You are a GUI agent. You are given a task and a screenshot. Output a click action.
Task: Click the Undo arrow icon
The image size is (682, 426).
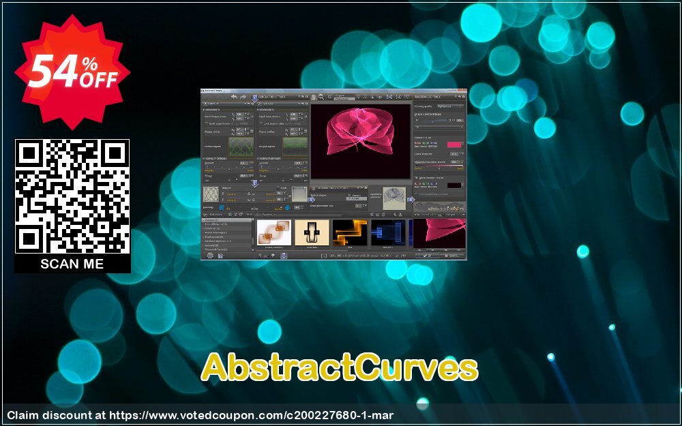click(x=235, y=97)
